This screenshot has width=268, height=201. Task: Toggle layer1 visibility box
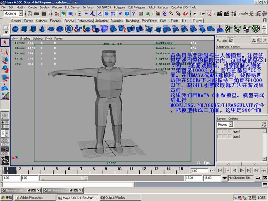(x=219, y=131)
